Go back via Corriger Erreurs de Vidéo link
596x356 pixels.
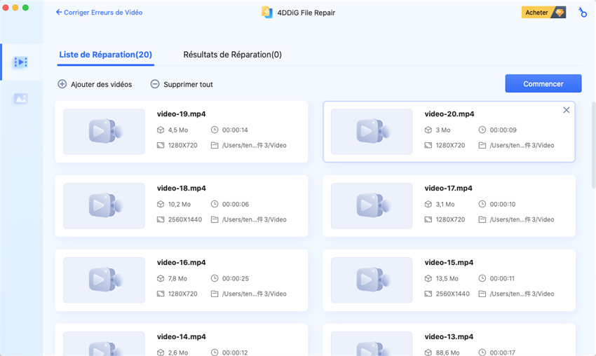coord(103,13)
